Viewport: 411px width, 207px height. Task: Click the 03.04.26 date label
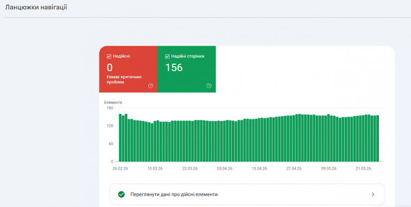(225, 168)
